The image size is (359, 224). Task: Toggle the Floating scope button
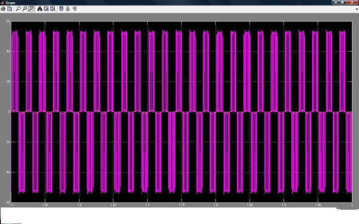click(61, 9)
